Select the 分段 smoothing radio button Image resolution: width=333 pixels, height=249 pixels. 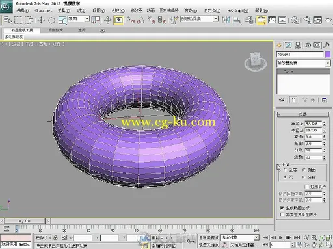304,177
